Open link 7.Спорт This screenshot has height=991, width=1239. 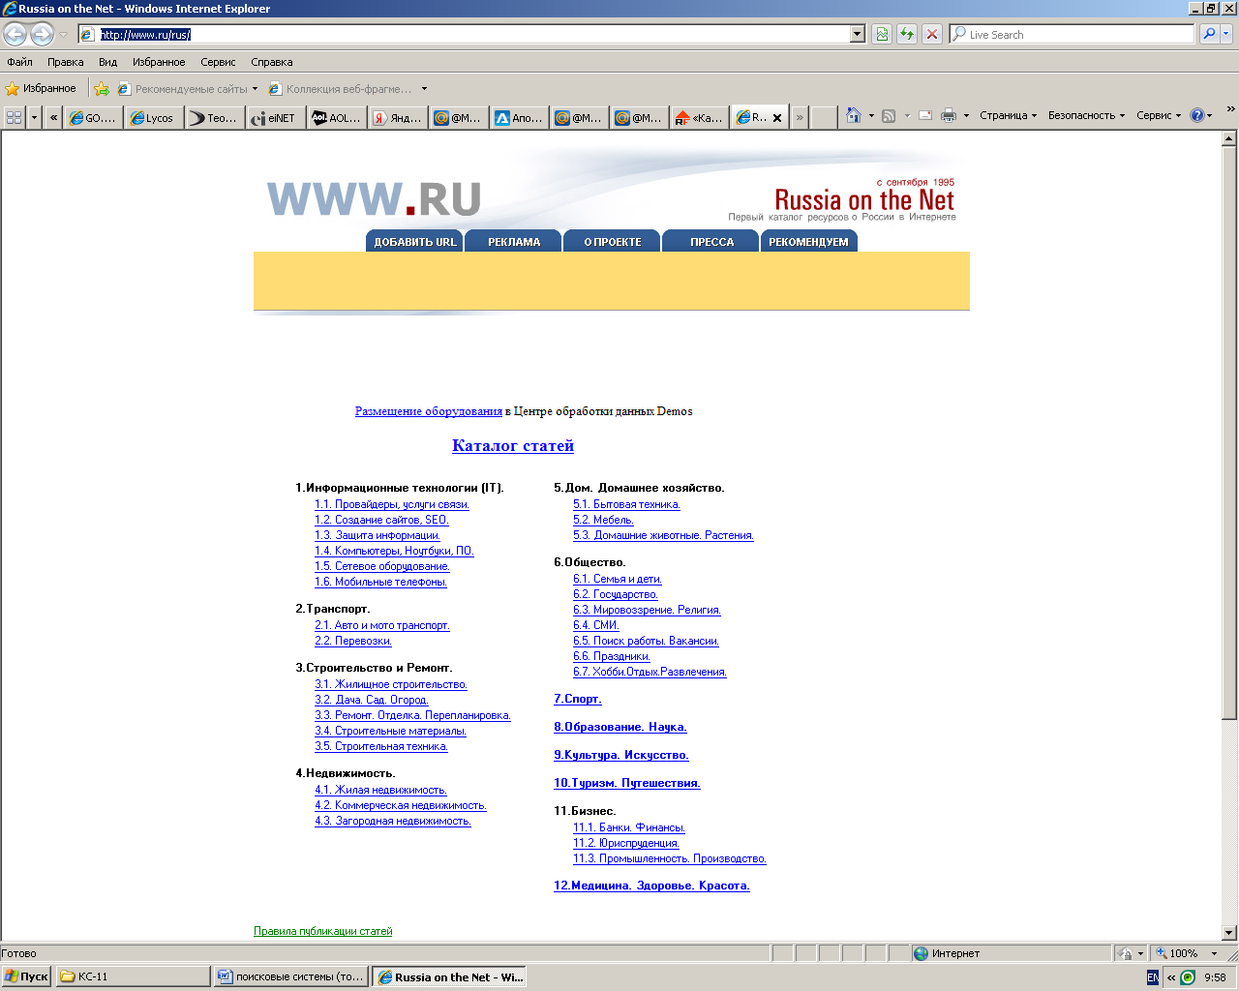578,699
